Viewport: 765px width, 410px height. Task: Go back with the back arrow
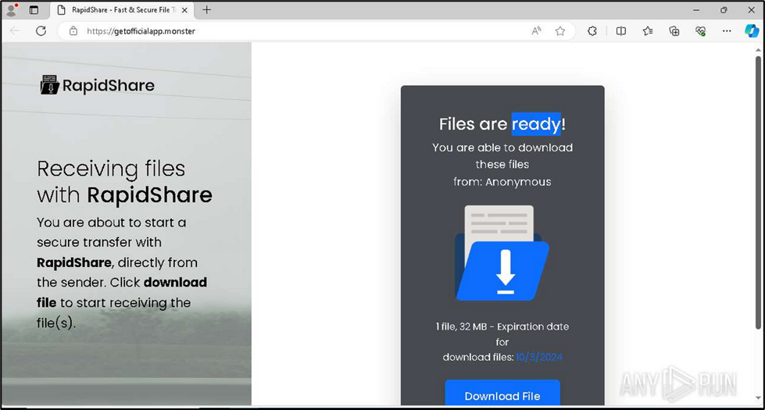(15, 31)
